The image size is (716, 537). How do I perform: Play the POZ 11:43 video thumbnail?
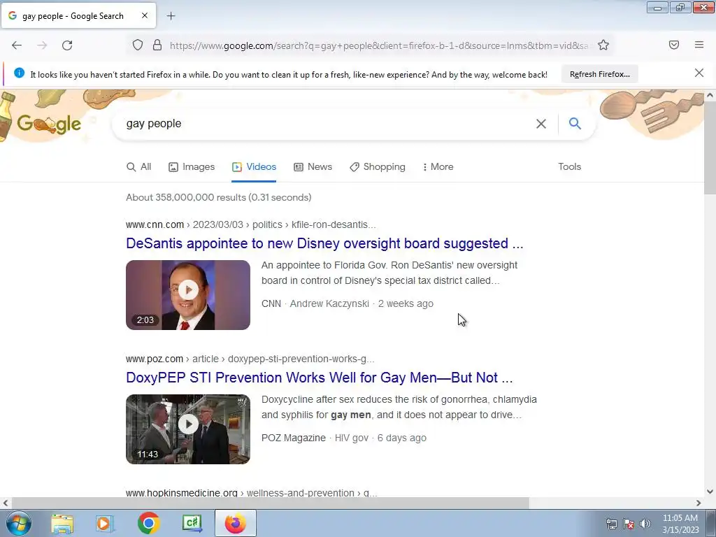[188, 429]
